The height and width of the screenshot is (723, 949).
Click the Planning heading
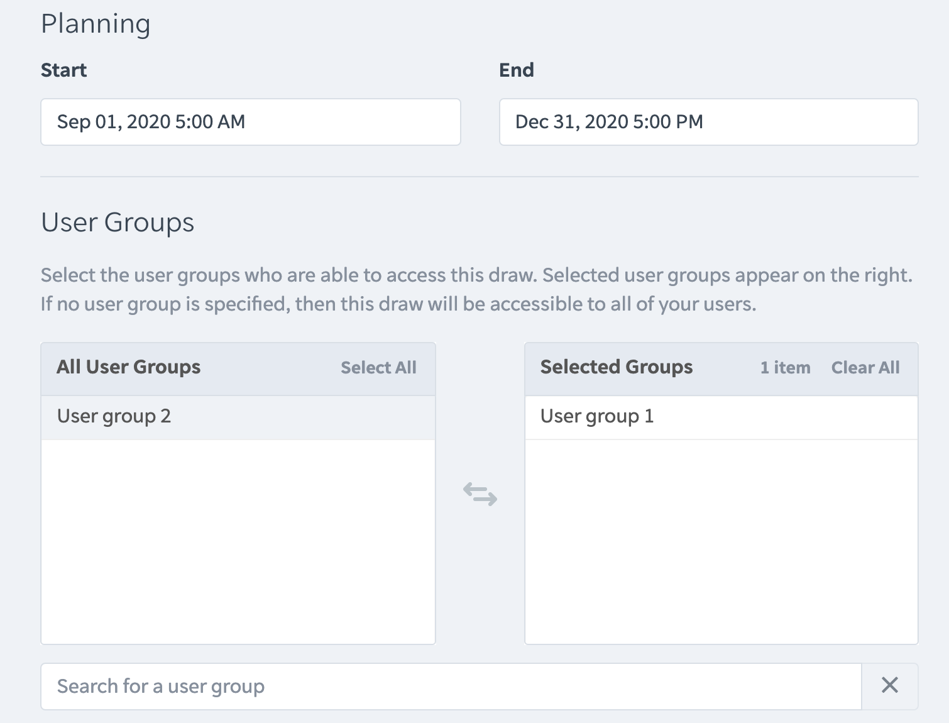tap(96, 25)
